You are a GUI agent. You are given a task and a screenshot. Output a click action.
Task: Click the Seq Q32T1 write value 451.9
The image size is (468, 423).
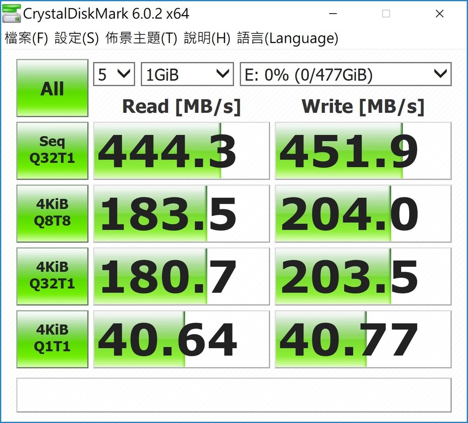click(363, 151)
